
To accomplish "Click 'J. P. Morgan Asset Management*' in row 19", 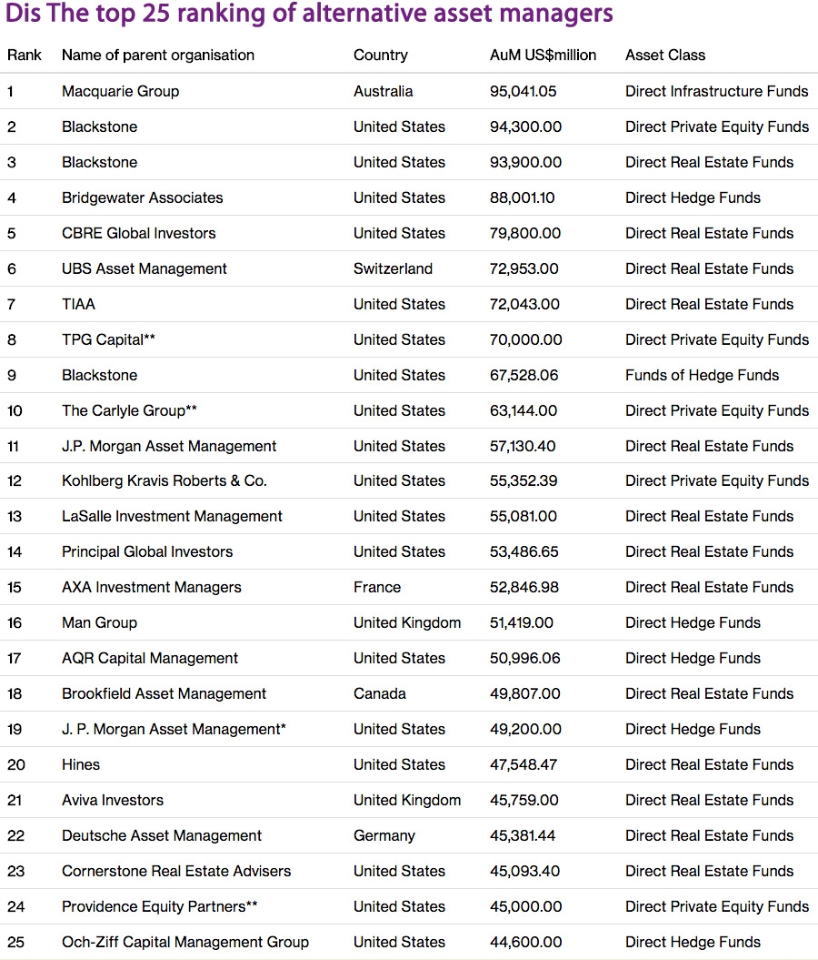I will pyautogui.click(x=174, y=729).
